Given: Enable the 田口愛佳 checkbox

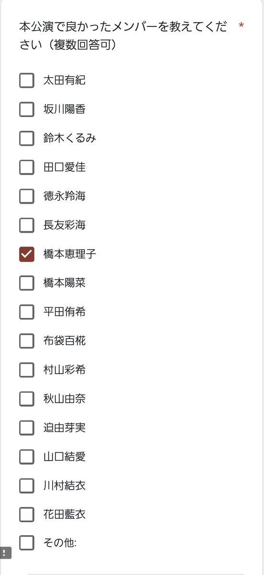Looking at the screenshot, I should click(27, 167).
